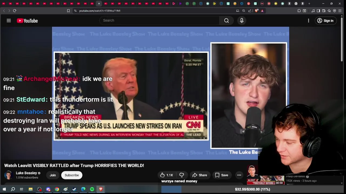Toggle the Brave sidebar panel
The image size is (346, 194).
pyautogui.click(x=318, y=11)
